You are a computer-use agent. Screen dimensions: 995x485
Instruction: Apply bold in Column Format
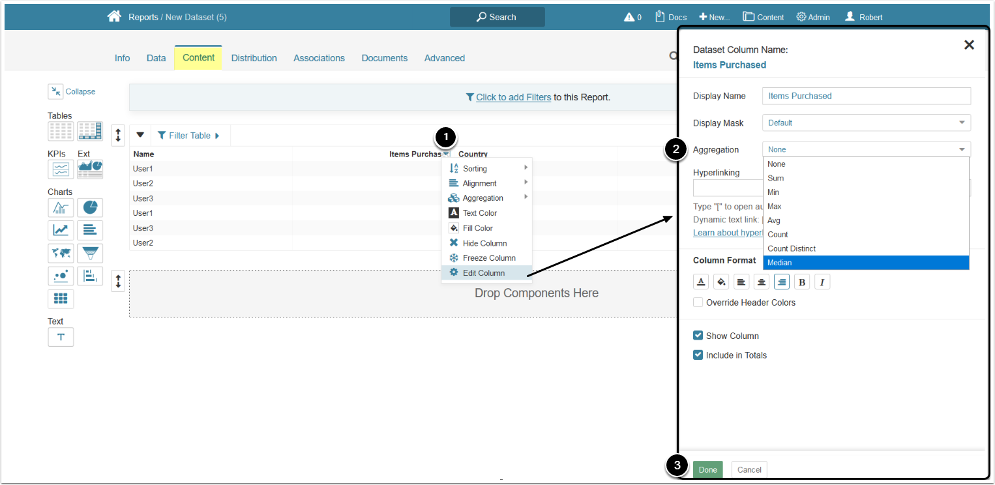point(802,282)
